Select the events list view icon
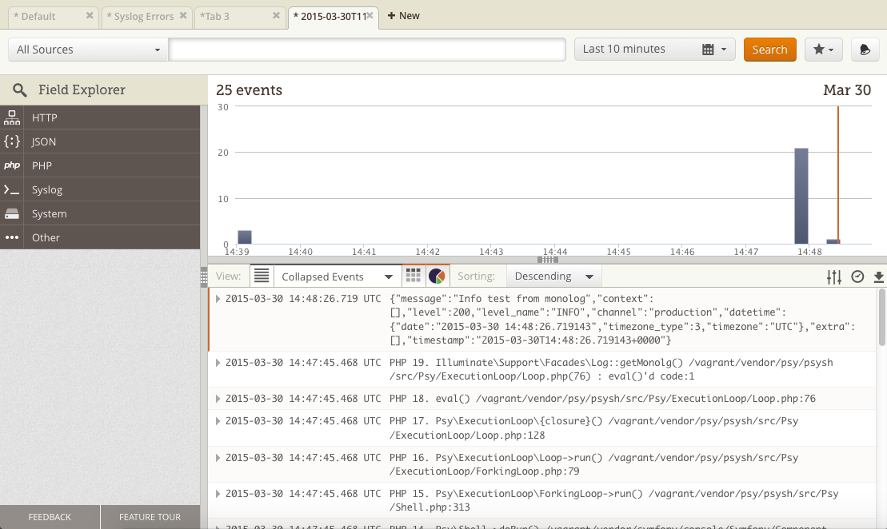 point(262,276)
